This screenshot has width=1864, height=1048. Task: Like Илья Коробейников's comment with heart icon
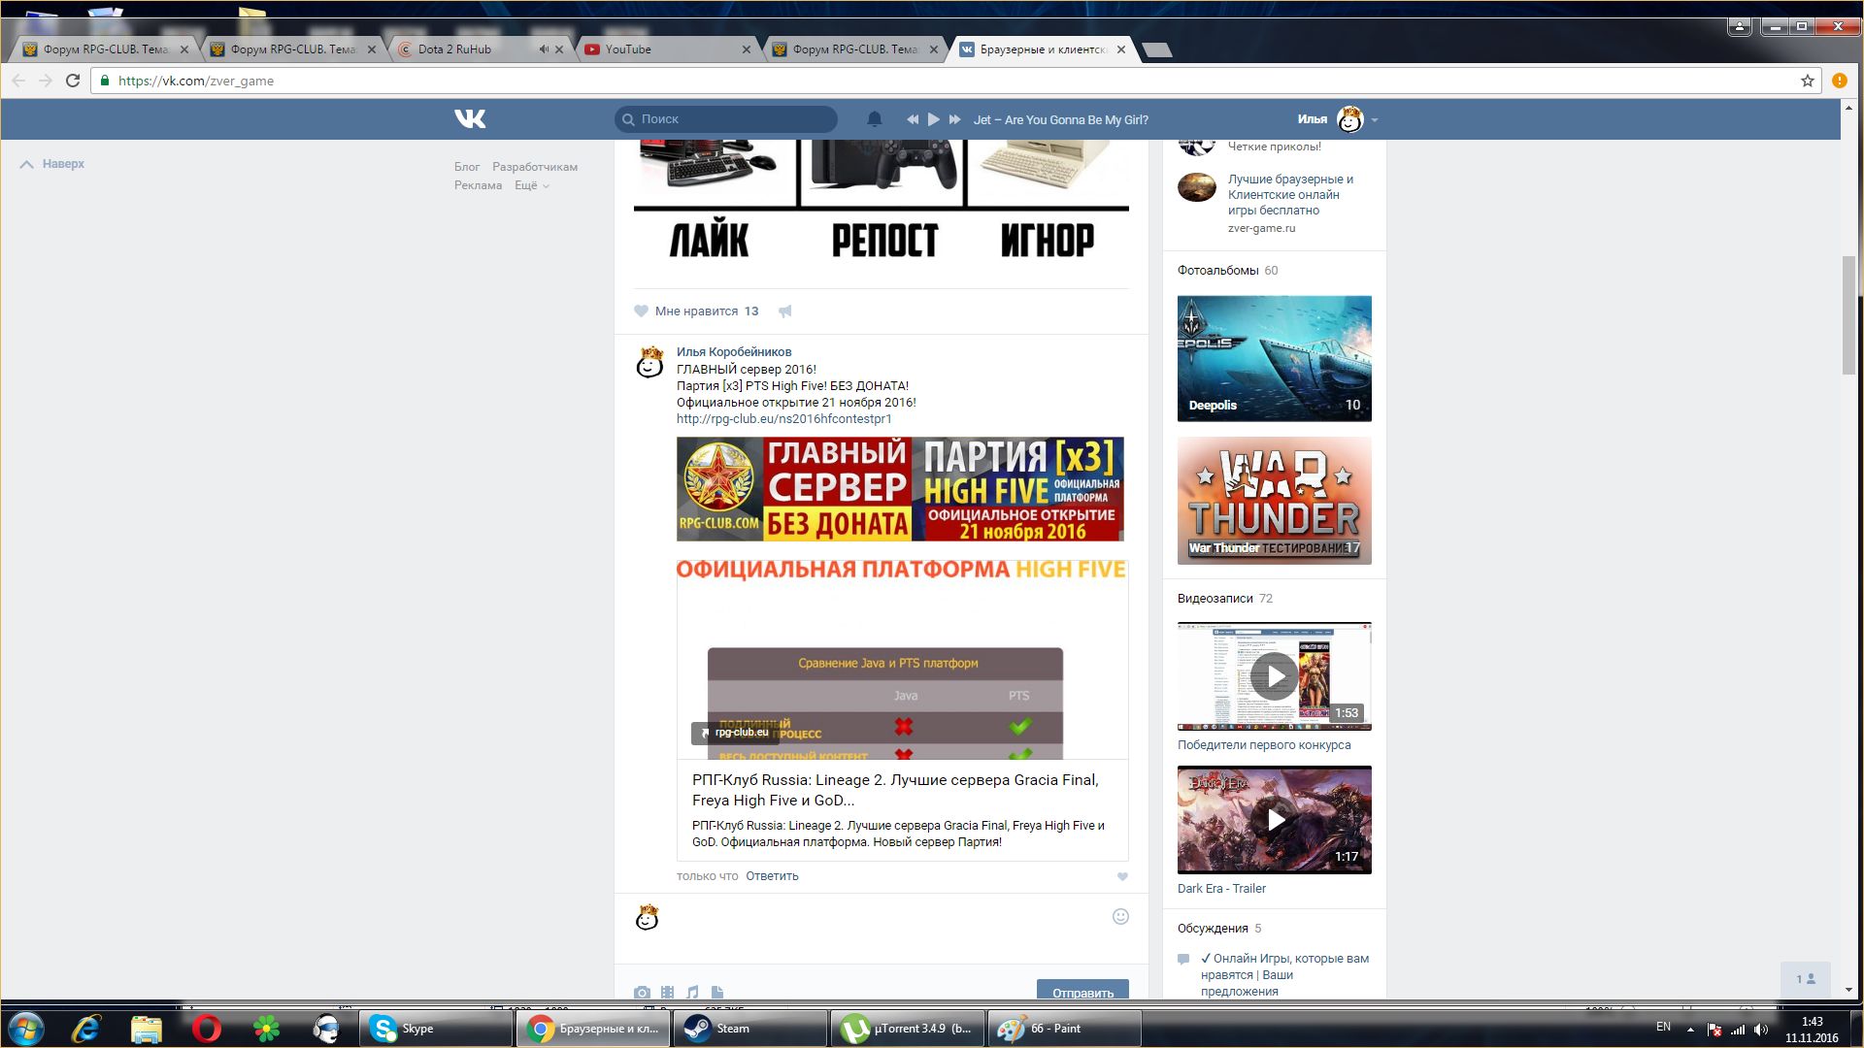pos(1122,876)
